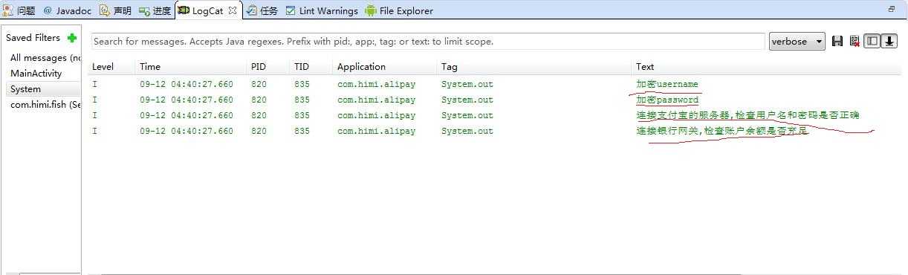
Task: Clear the log with red X icon
Action: (x=855, y=42)
